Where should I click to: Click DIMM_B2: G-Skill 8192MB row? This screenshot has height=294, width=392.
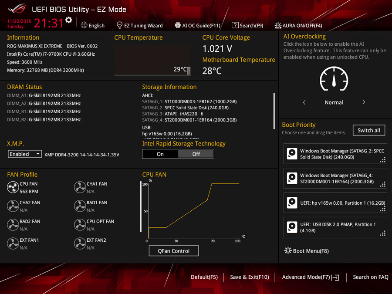tap(44, 119)
